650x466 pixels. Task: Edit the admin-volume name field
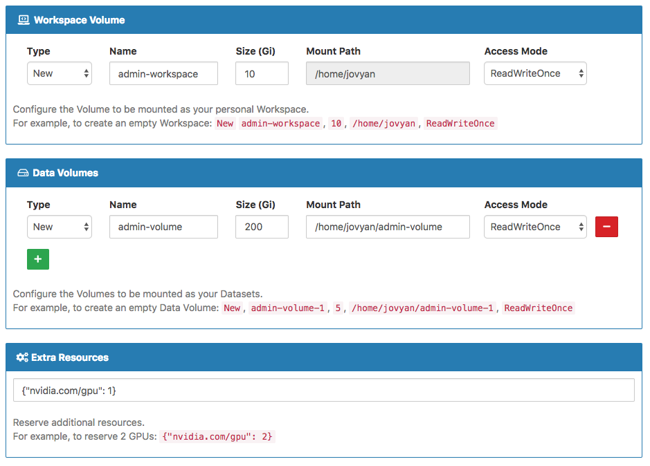(x=163, y=227)
